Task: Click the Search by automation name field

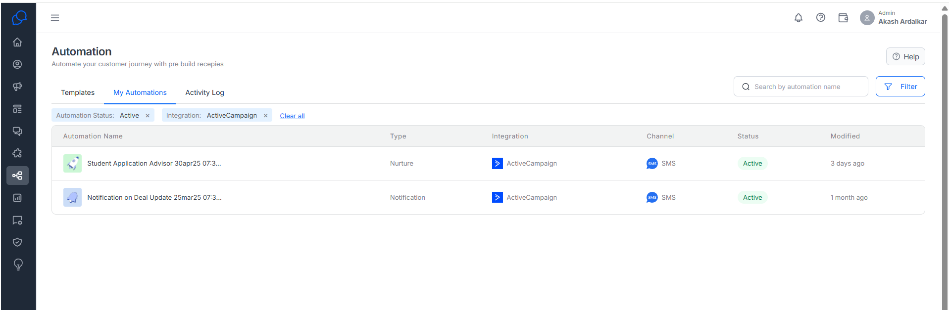Action: [x=800, y=87]
